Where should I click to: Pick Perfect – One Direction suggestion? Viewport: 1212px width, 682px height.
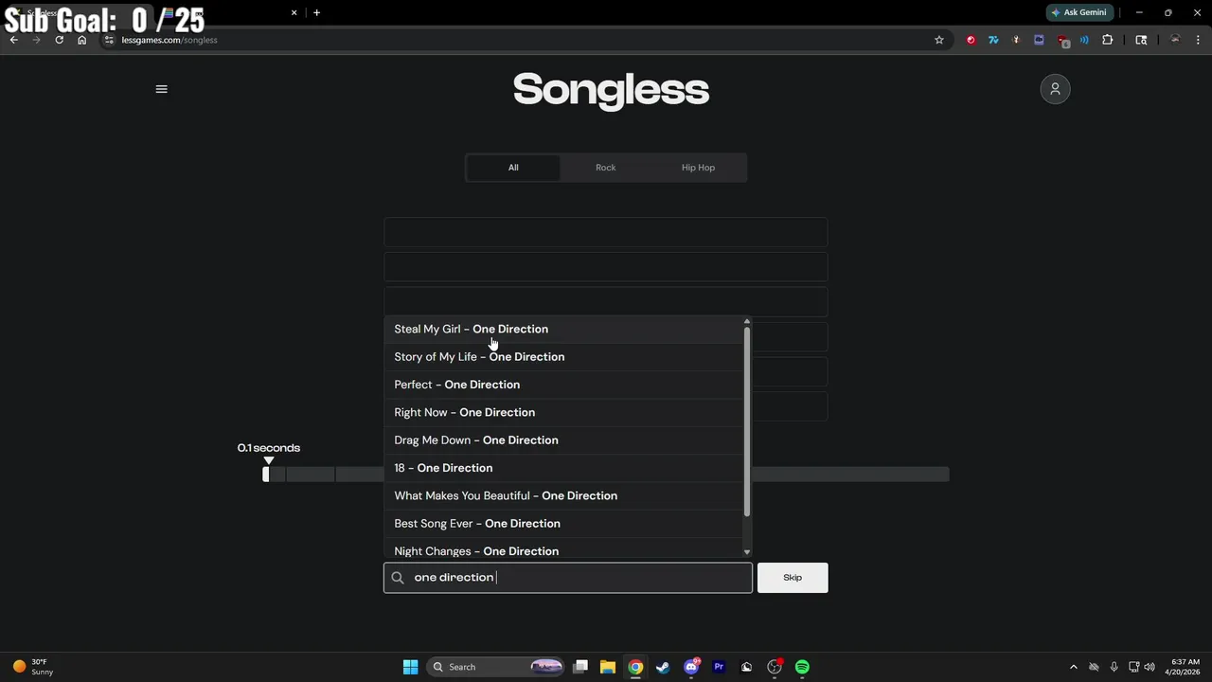[564, 385]
